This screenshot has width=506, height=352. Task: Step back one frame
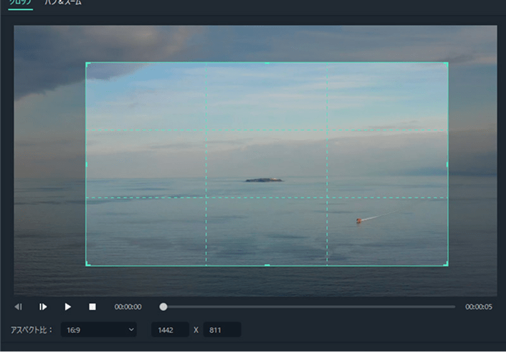coord(19,307)
